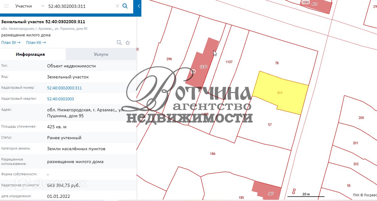Click parcel 1107 on the map
The width and height of the screenshot is (377, 201).
(229, 62)
